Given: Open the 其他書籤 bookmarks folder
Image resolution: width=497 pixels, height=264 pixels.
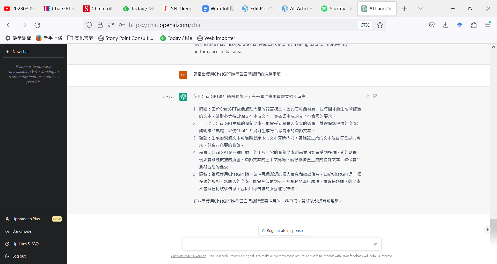Looking at the screenshot, I should tap(80, 38).
